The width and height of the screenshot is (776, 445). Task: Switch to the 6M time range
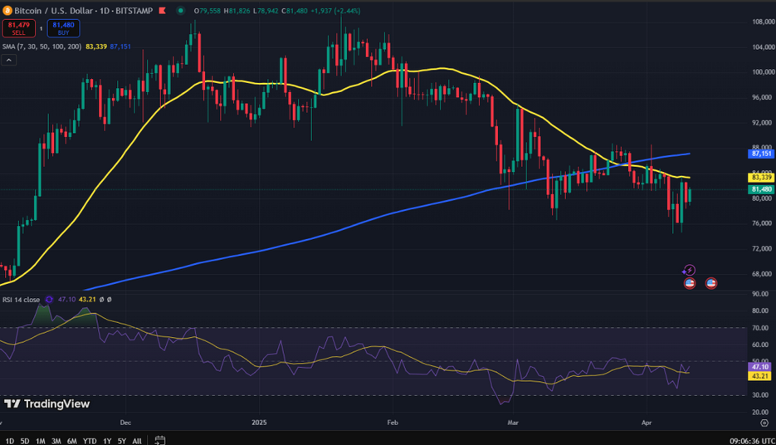click(71, 441)
